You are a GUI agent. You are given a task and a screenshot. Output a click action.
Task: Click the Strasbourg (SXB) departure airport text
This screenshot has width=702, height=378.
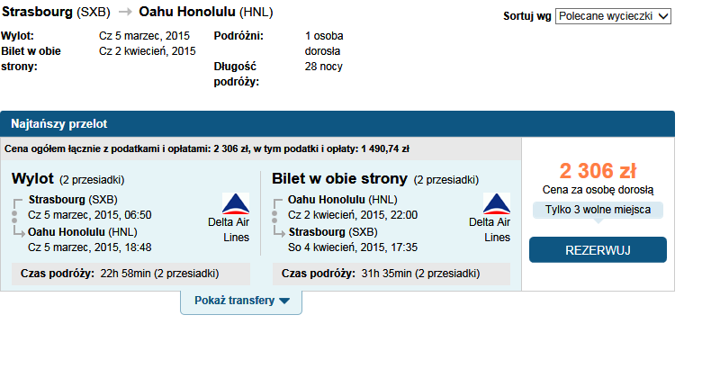[73, 199]
